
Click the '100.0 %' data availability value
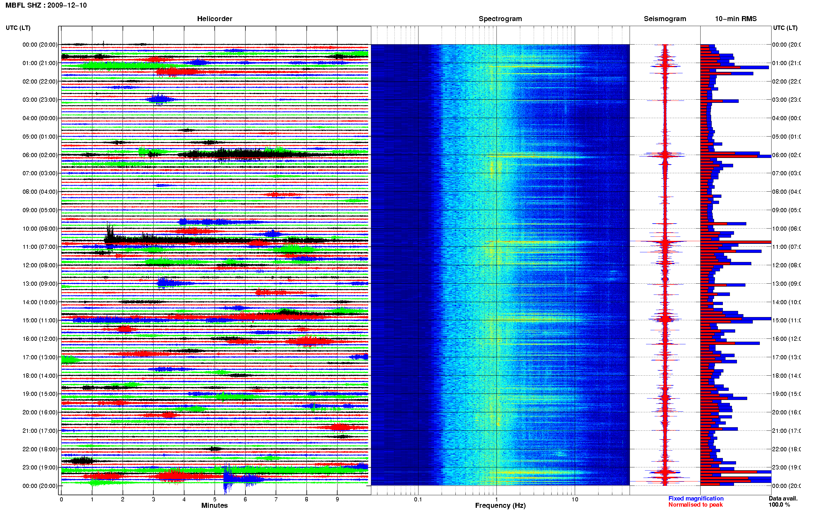779,505
